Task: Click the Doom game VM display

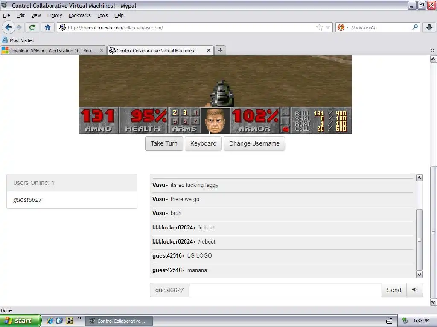Action: pyautogui.click(x=215, y=95)
